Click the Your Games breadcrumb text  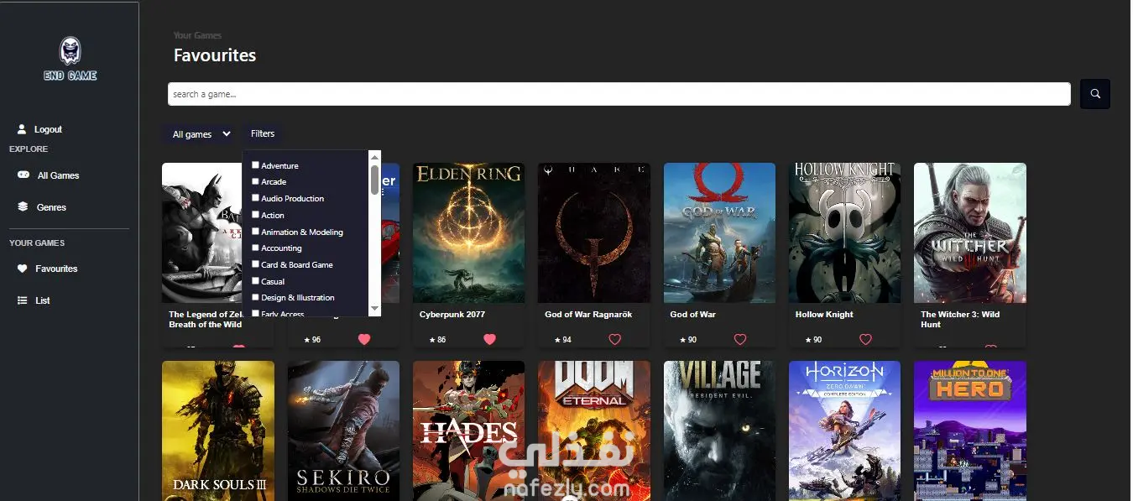(x=197, y=35)
